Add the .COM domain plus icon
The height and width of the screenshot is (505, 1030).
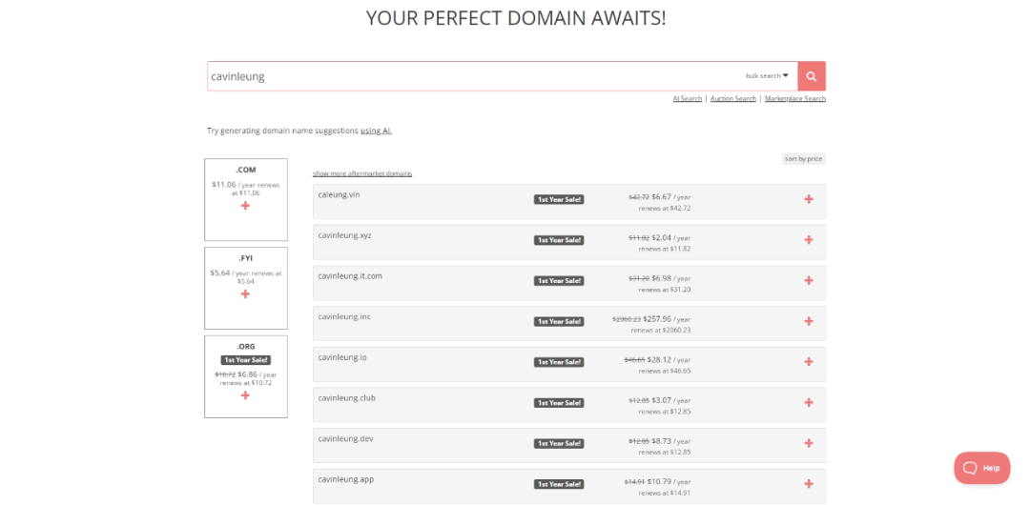(x=245, y=206)
